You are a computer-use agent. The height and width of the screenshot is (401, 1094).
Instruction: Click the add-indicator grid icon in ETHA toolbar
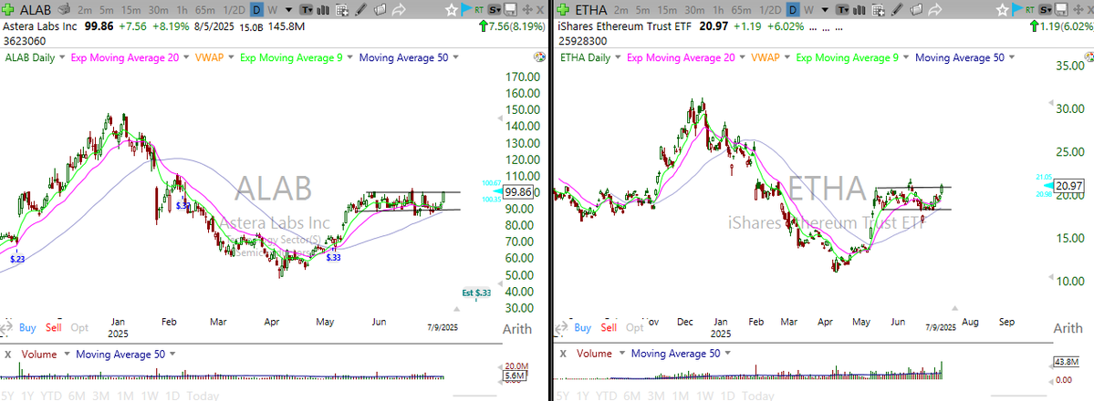click(x=879, y=10)
